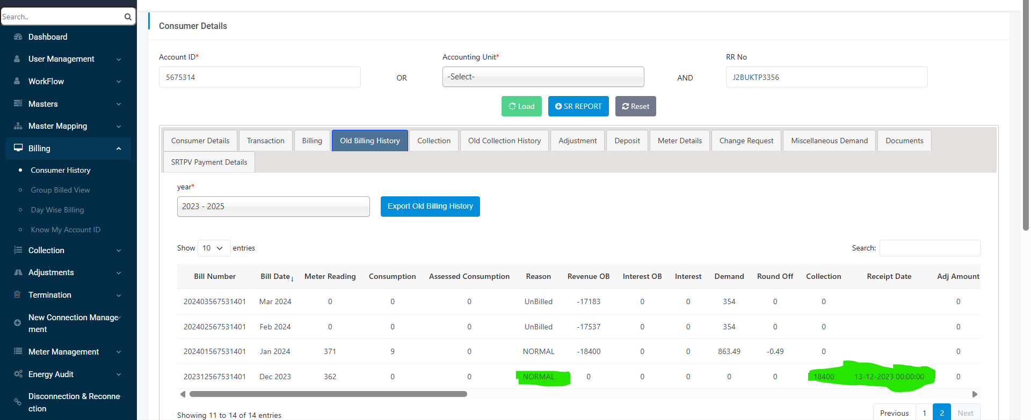This screenshot has height=420, width=1031.
Task: Open the Accounting Unit dropdown
Action: (543, 77)
